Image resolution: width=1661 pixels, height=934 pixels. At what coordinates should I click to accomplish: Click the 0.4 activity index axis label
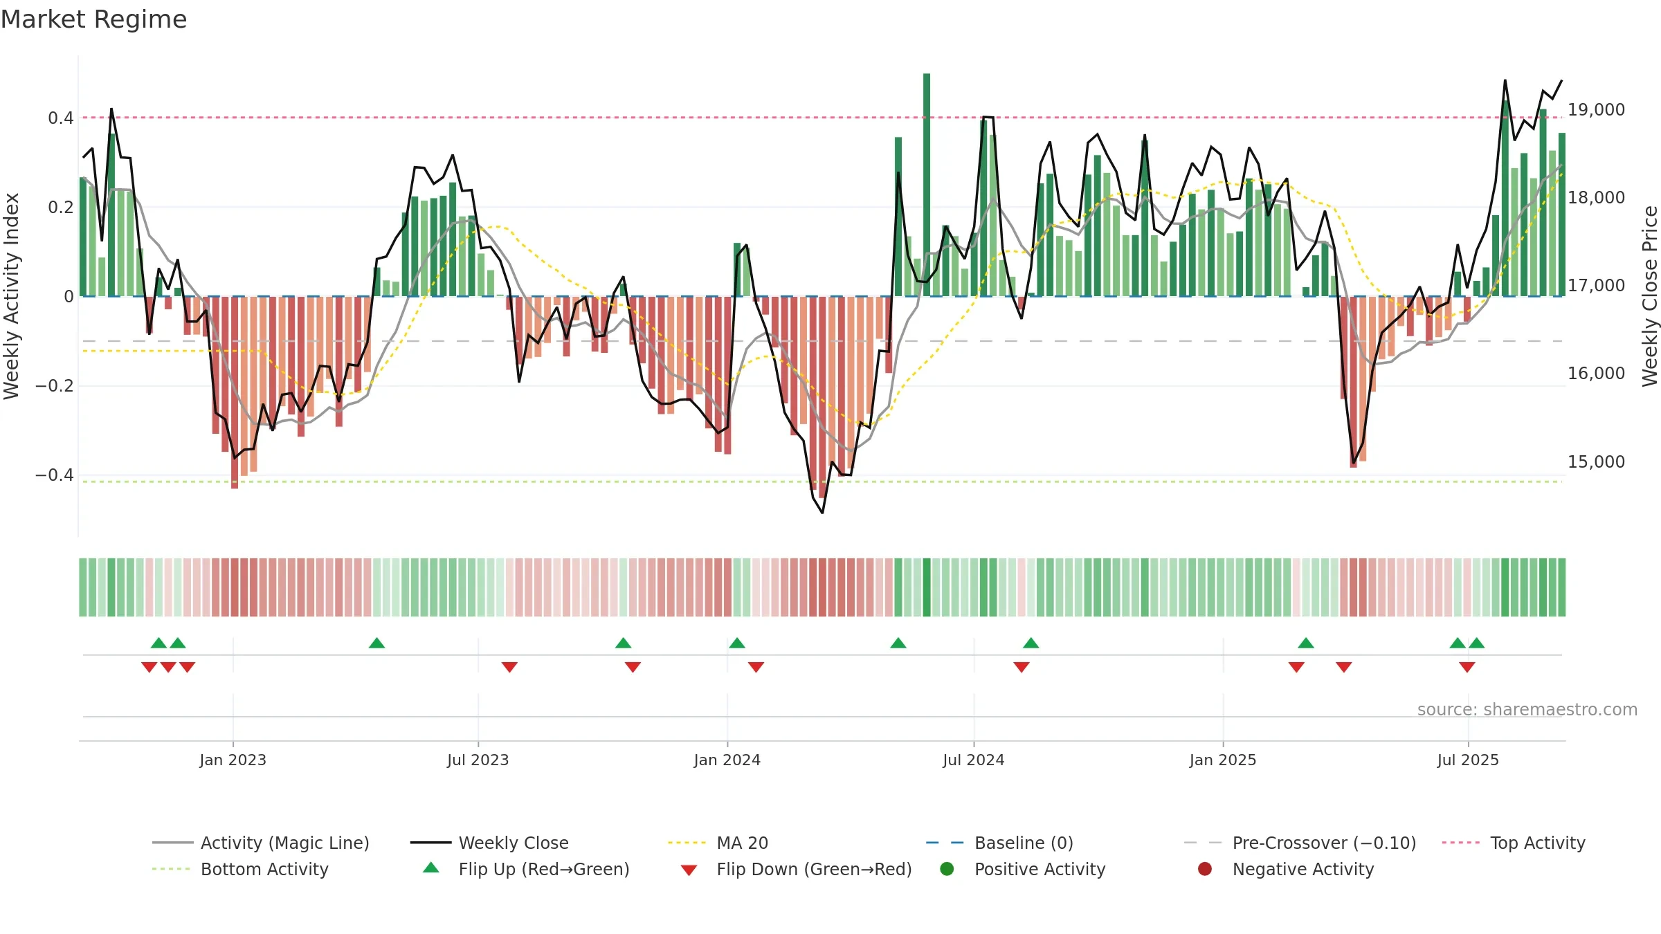[x=61, y=118]
